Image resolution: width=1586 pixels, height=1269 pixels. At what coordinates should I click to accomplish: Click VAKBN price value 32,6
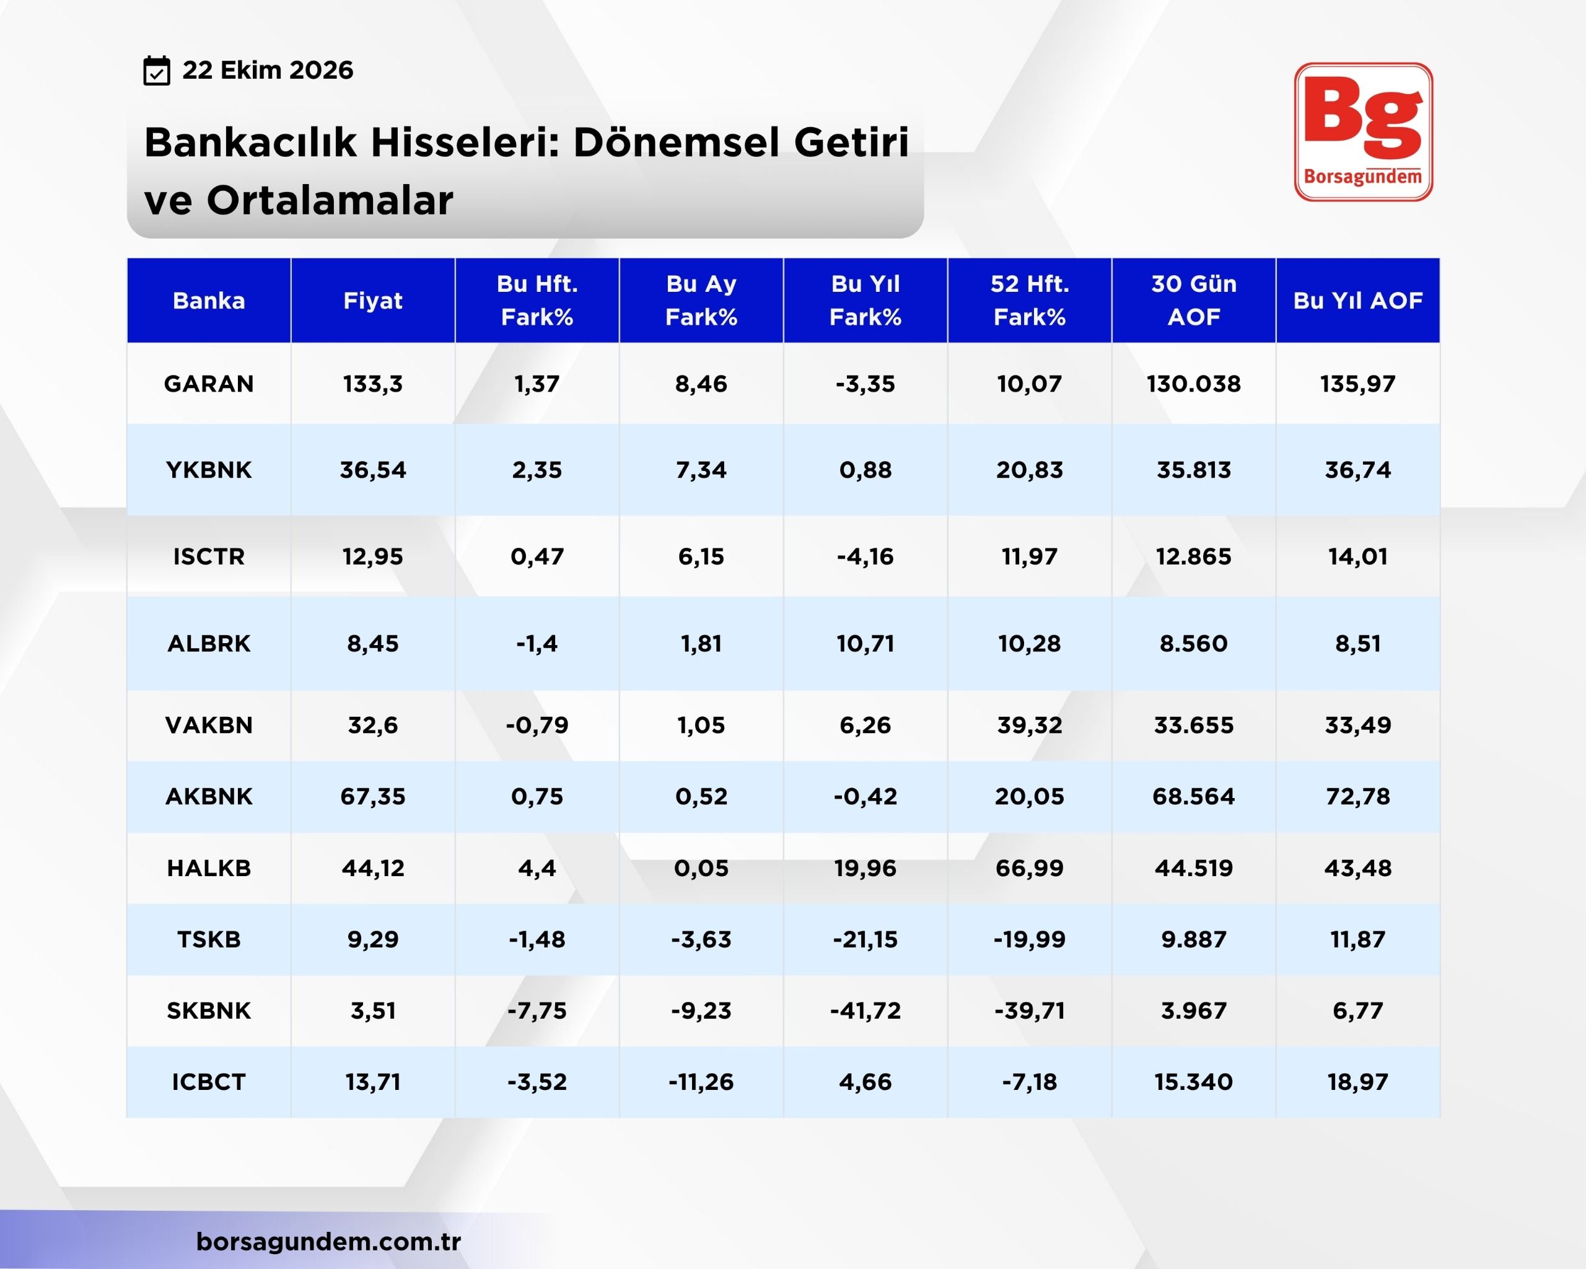coord(373,726)
